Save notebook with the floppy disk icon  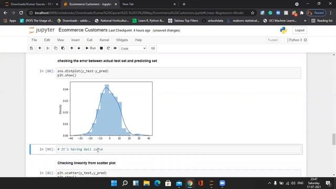(x=31, y=48)
